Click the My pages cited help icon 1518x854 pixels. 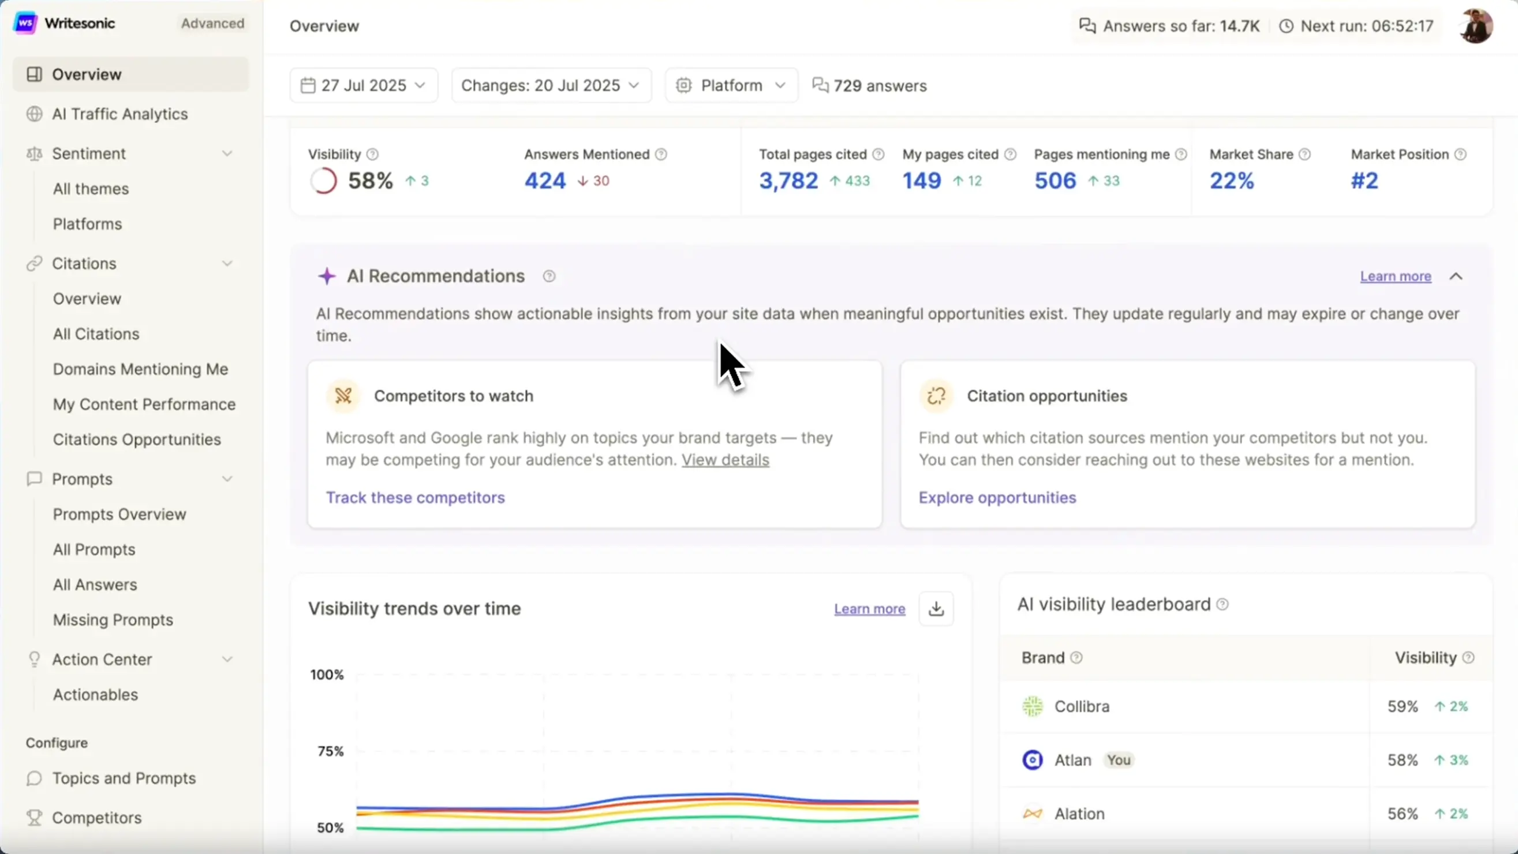[x=1010, y=154]
